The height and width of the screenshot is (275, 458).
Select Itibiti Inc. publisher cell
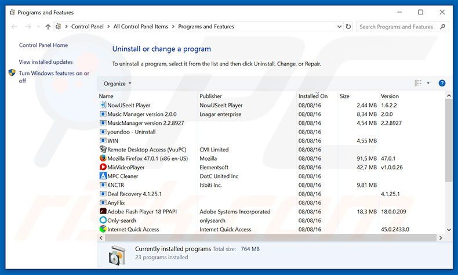(x=210, y=184)
